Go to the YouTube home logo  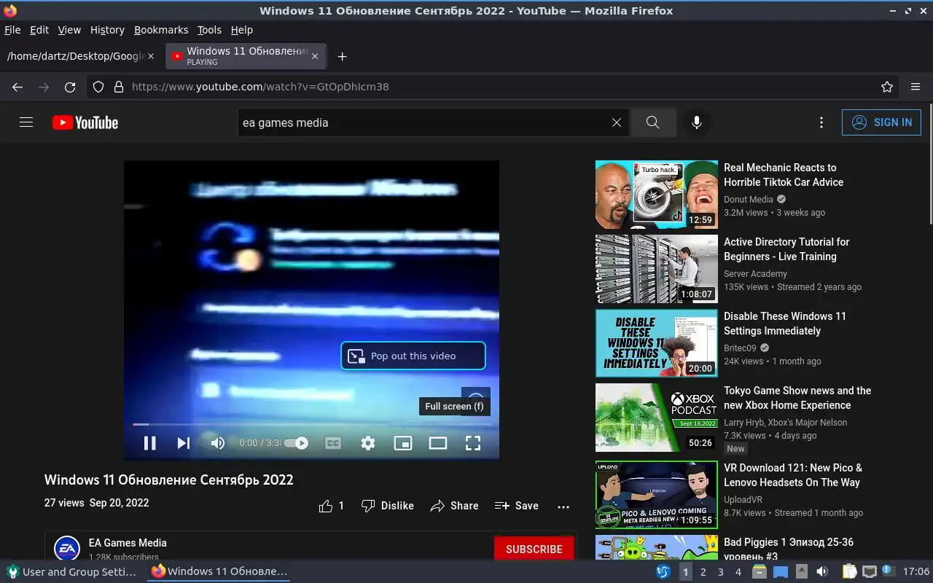coord(85,122)
